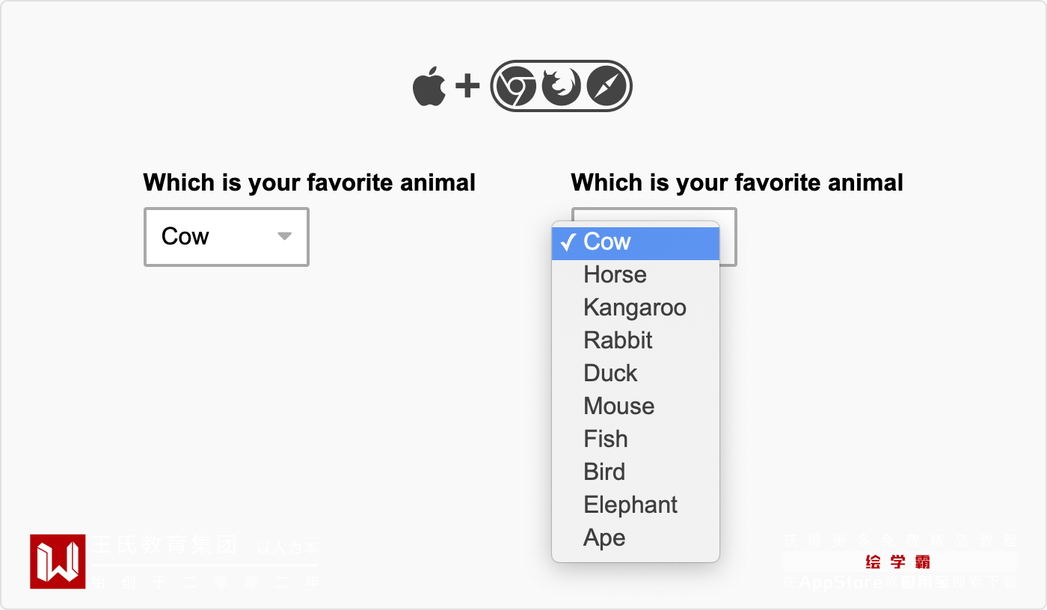Click the Firefox browser icon
Image resolution: width=1047 pixels, height=610 pixels.
561,87
